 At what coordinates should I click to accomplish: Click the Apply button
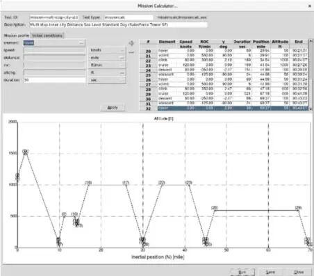point(113,108)
